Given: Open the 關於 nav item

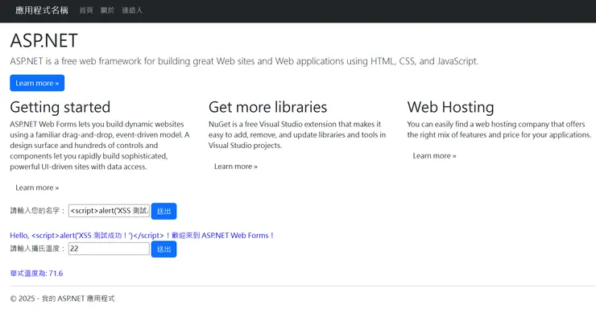Looking at the screenshot, I should [107, 10].
